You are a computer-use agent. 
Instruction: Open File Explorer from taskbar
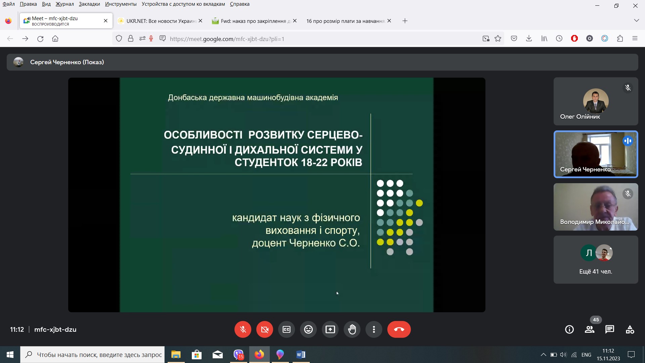[x=176, y=355]
